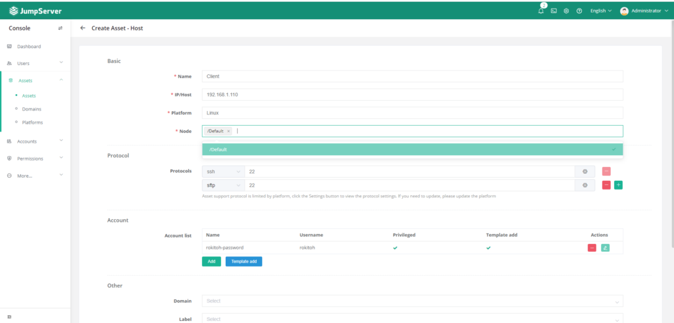The image size is (674, 323).
Task: Open settings for the sftp protocol row
Action: pos(585,186)
